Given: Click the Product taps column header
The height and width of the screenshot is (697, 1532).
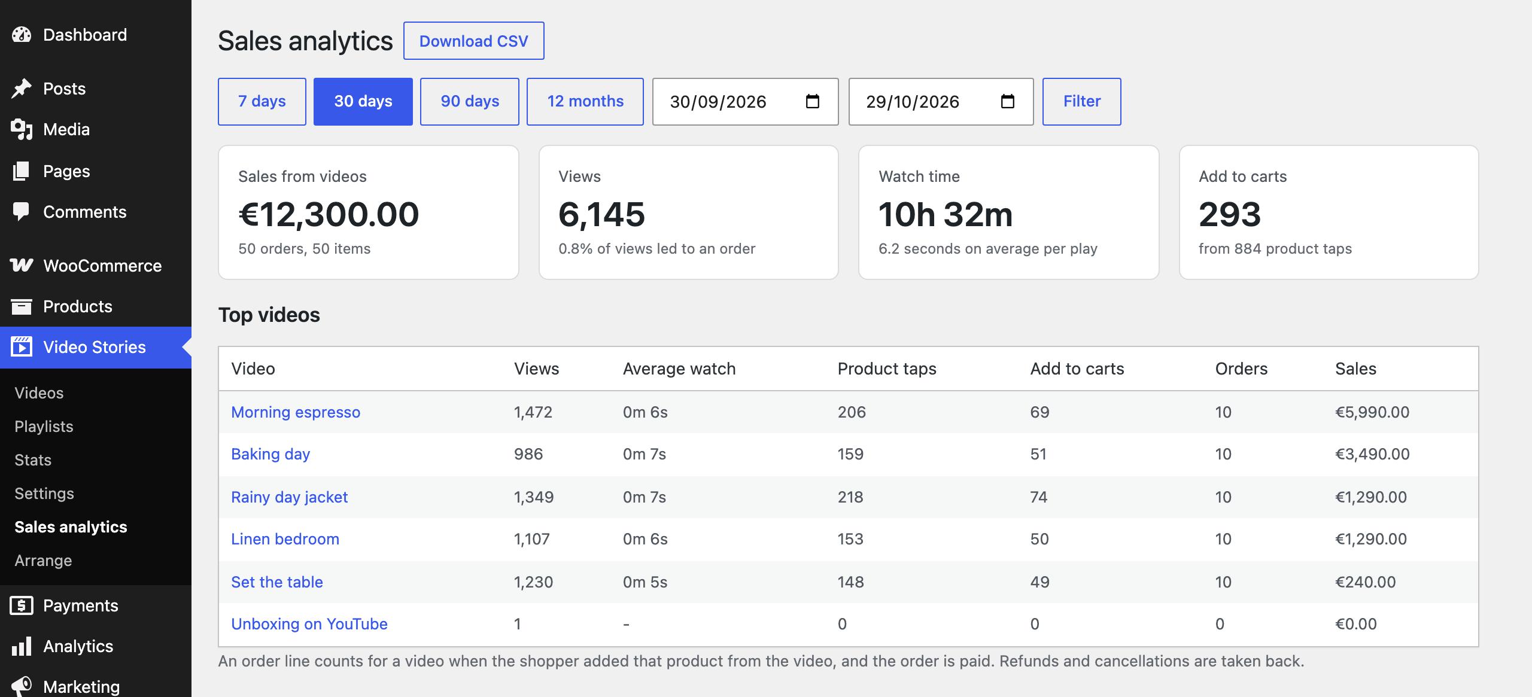Looking at the screenshot, I should [887, 369].
